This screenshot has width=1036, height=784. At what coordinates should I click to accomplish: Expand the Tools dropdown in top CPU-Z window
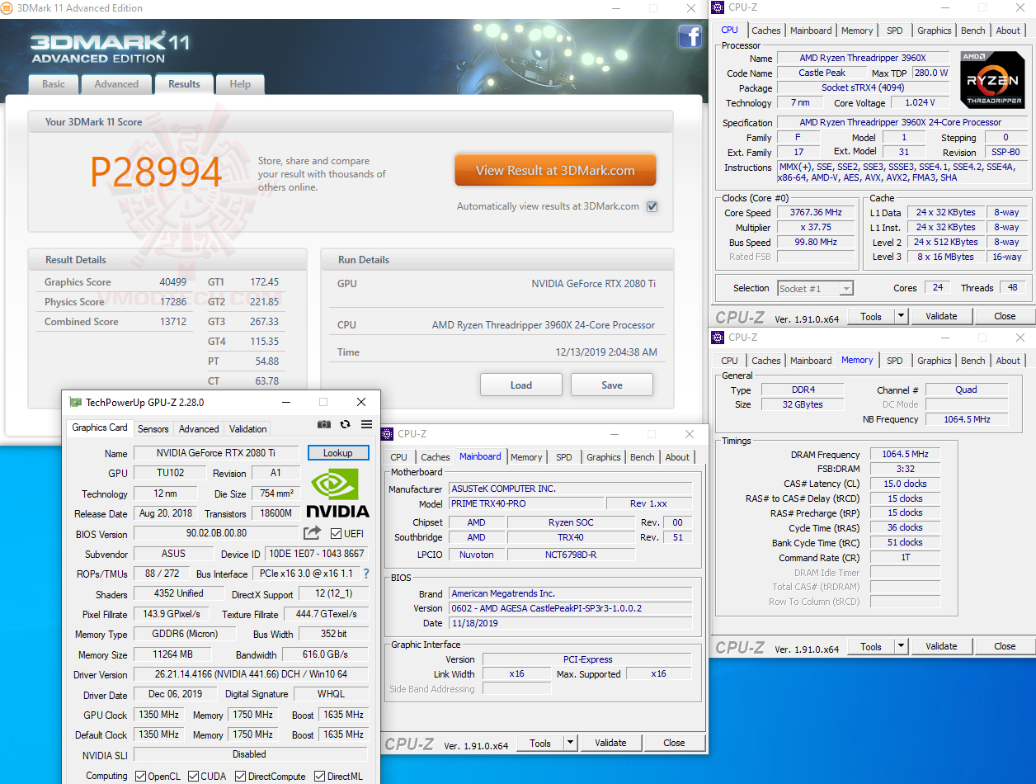(x=900, y=316)
